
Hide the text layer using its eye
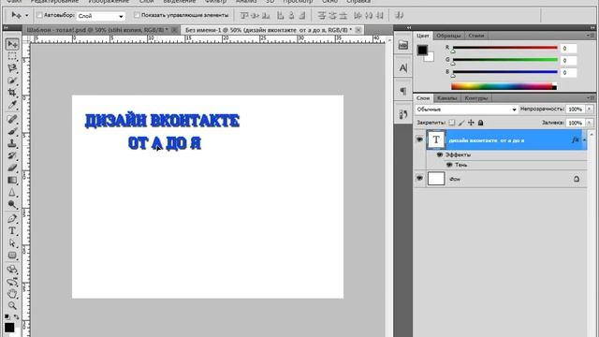click(x=419, y=139)
